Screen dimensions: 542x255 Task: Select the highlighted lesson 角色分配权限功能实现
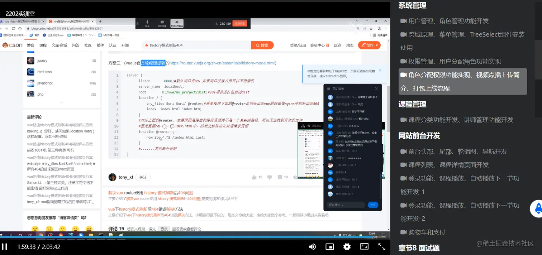[x=463, y=81]
